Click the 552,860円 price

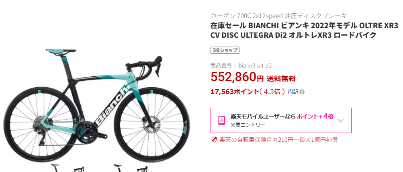pos(237,77)
